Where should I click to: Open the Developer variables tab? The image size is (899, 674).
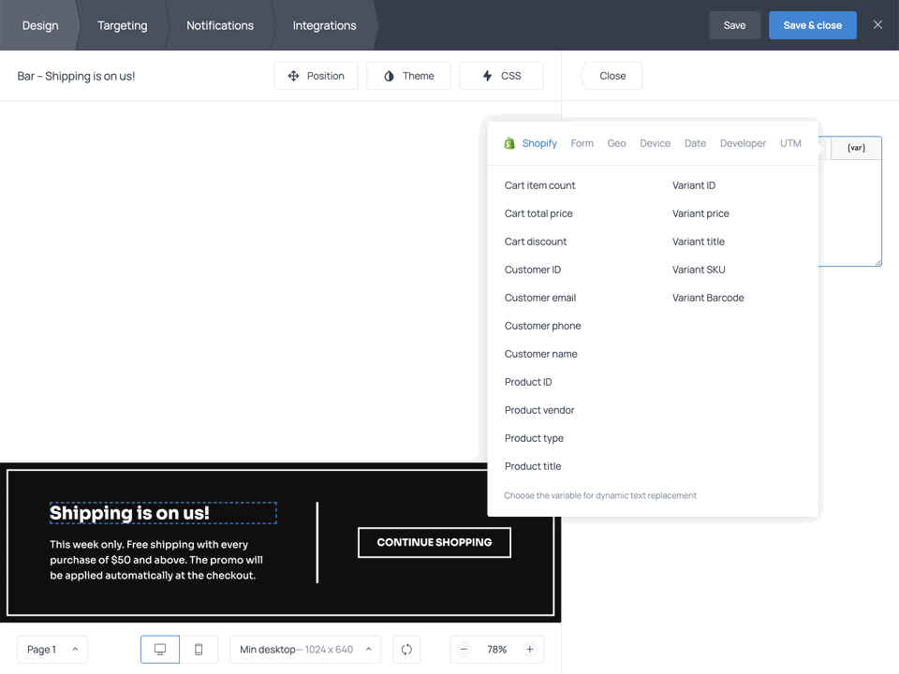pyautogui.click(x=743, y=143)
